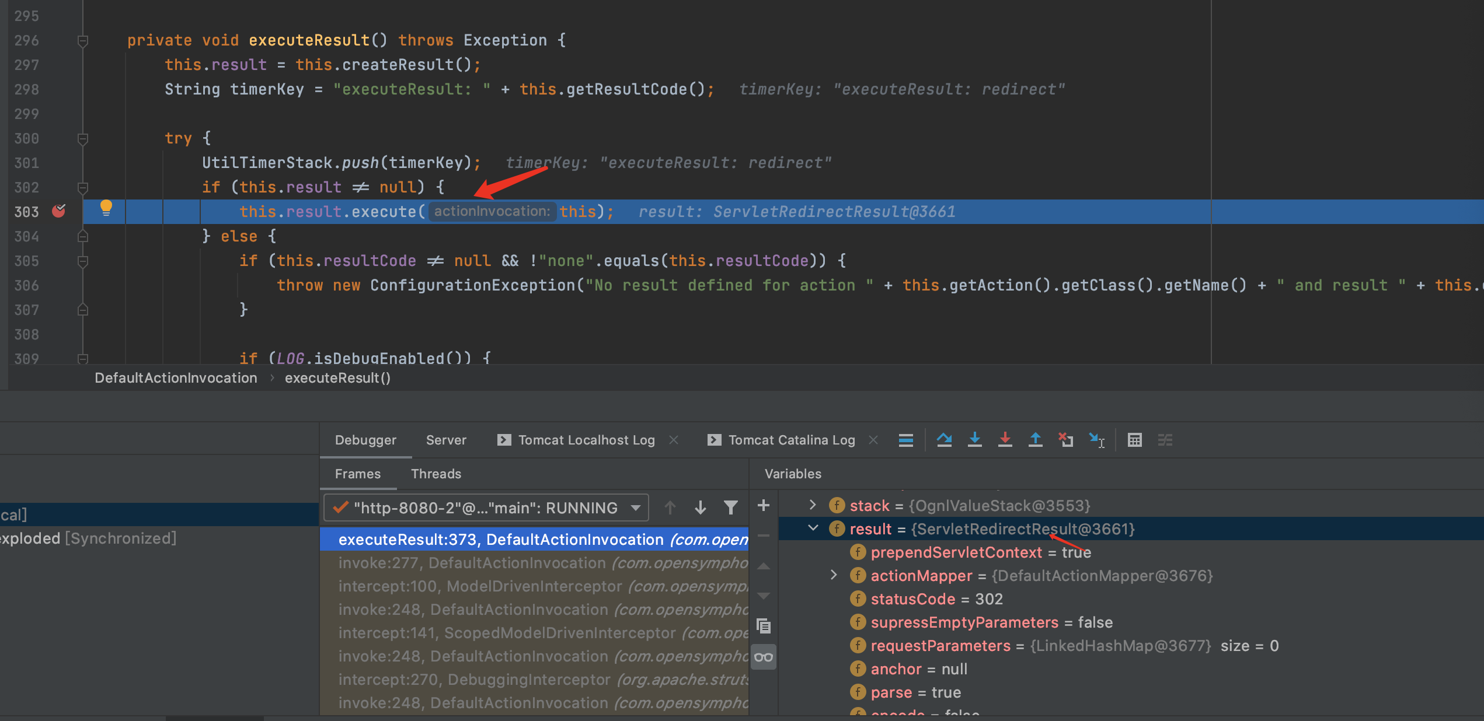The height and width of the screenshot is (721, 1484).
Task: Click DefaultActionInvocation in the breadcrumb
Action: [x=176, y=378]
